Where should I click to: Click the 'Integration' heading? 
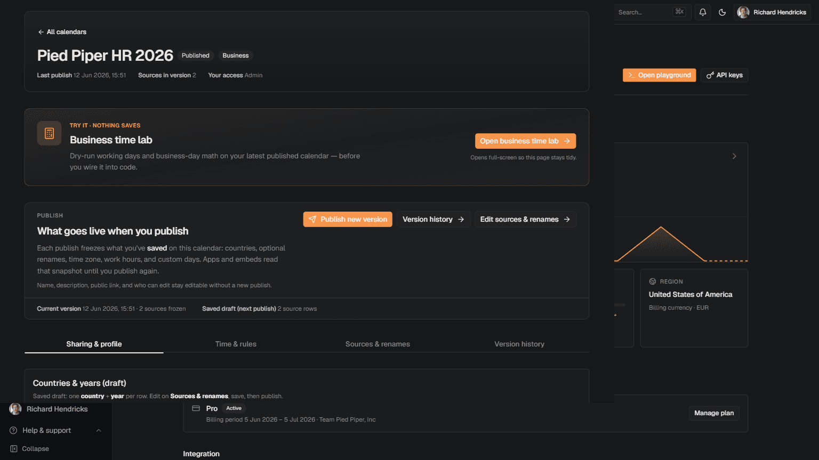pos(201,454)
